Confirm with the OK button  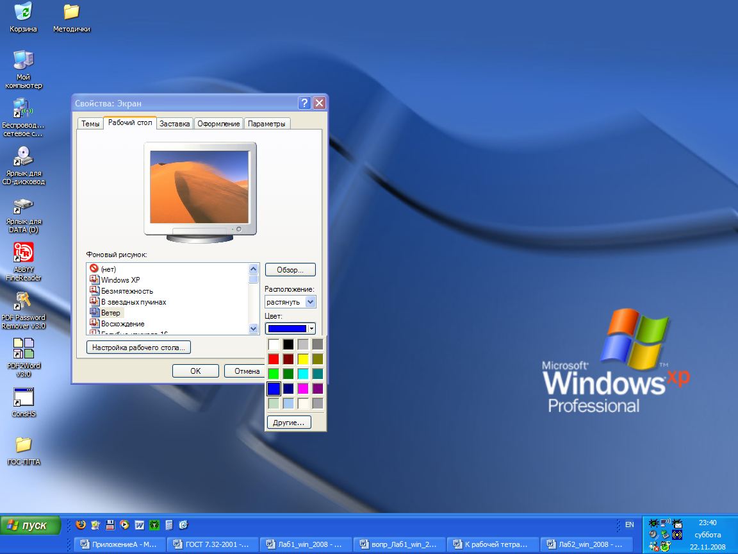tap(195, 371)
